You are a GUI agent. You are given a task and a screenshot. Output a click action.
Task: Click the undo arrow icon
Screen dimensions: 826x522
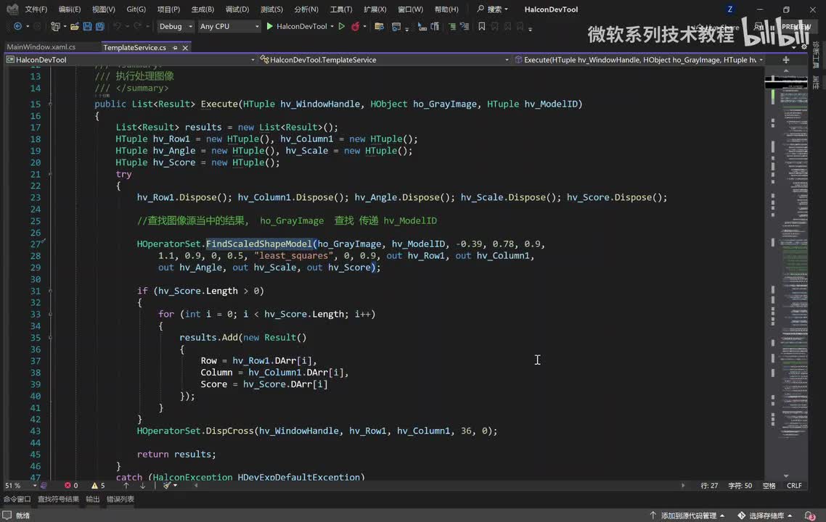pyautogui.click(x=117, y=26)
